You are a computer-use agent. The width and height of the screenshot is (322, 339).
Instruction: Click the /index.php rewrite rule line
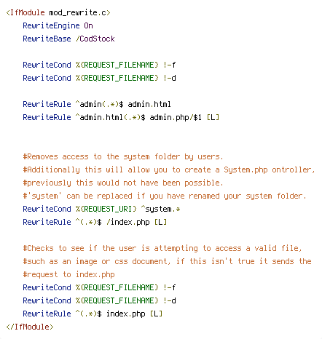(95, 222)
